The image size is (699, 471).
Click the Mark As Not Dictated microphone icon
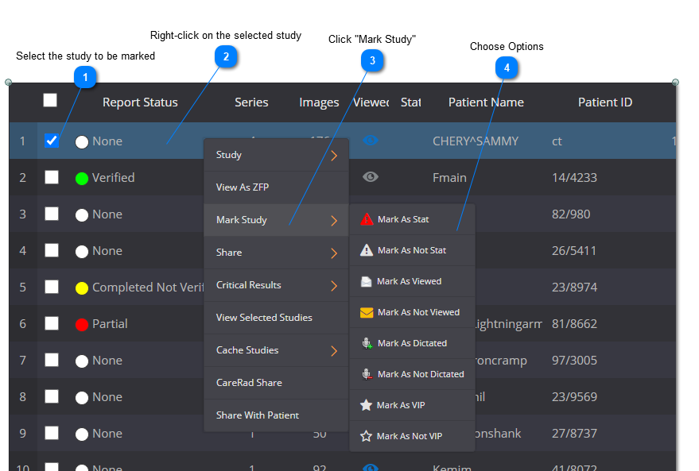point(366,374)
